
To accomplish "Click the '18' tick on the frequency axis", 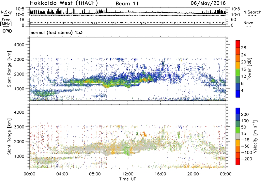I will (x=22, y=20).
